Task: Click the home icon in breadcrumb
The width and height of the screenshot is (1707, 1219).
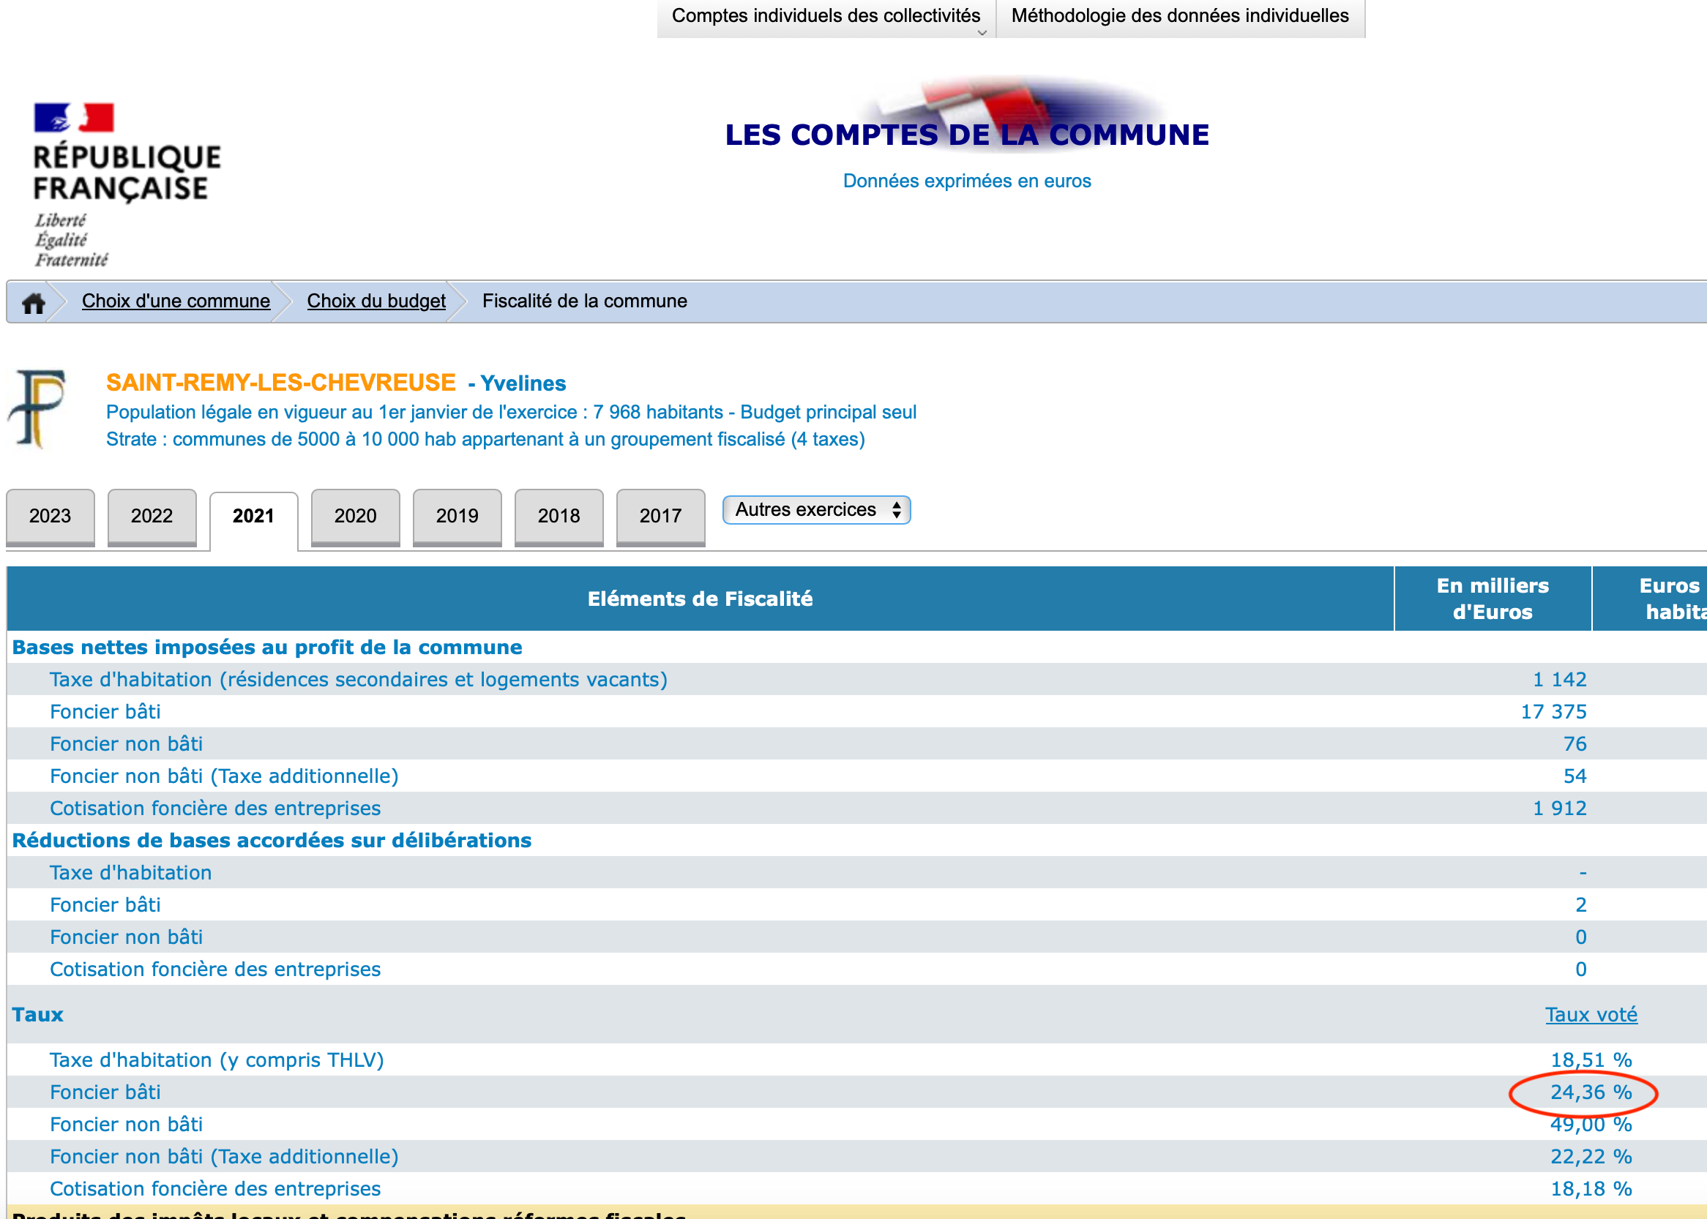Action: coord(33,303)
